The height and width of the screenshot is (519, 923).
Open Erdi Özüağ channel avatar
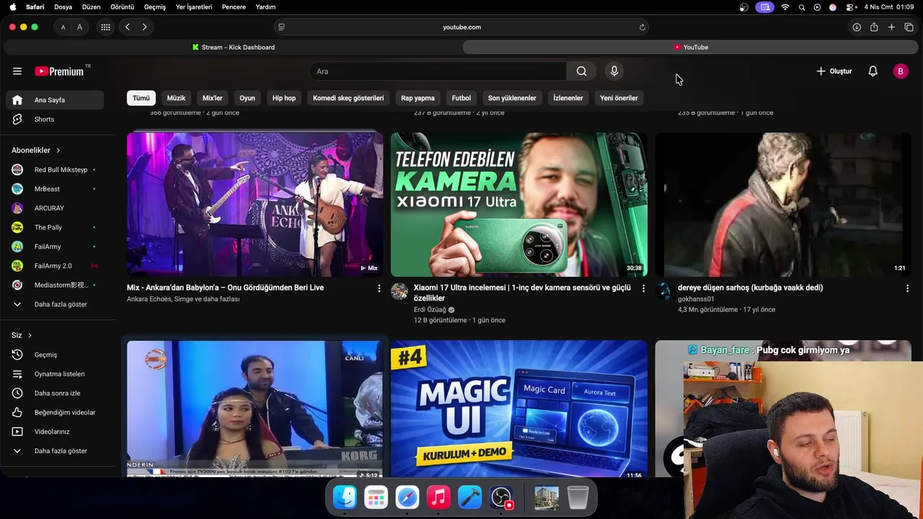click(399, 291)
